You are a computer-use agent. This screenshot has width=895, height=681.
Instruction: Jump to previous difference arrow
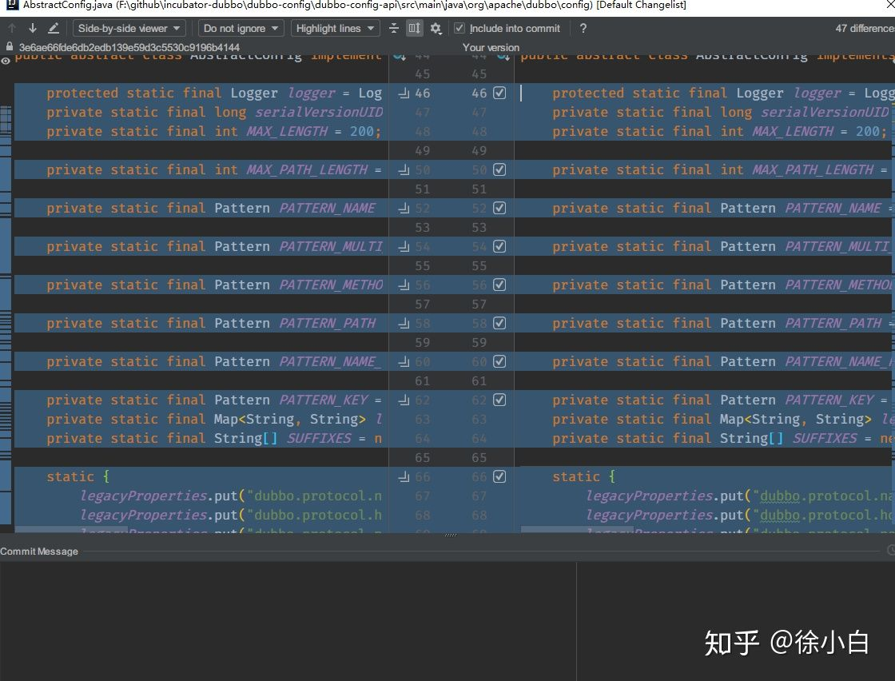click(12, 28)
